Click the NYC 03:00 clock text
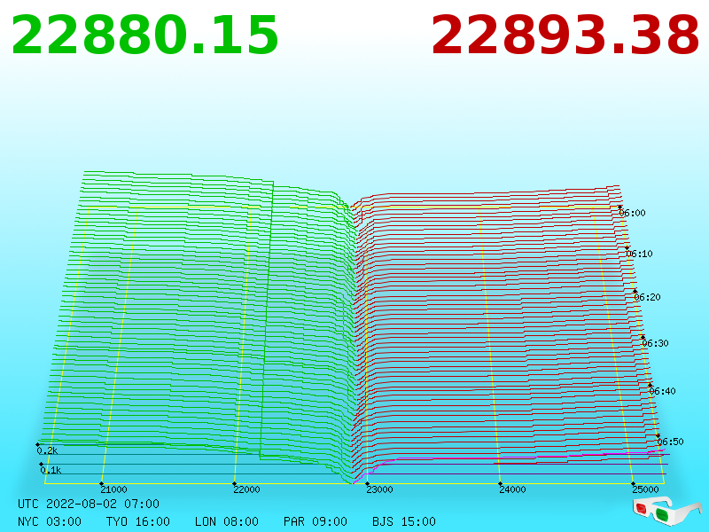The width and height of the screenshot is (709, 532). coord(50,521)
